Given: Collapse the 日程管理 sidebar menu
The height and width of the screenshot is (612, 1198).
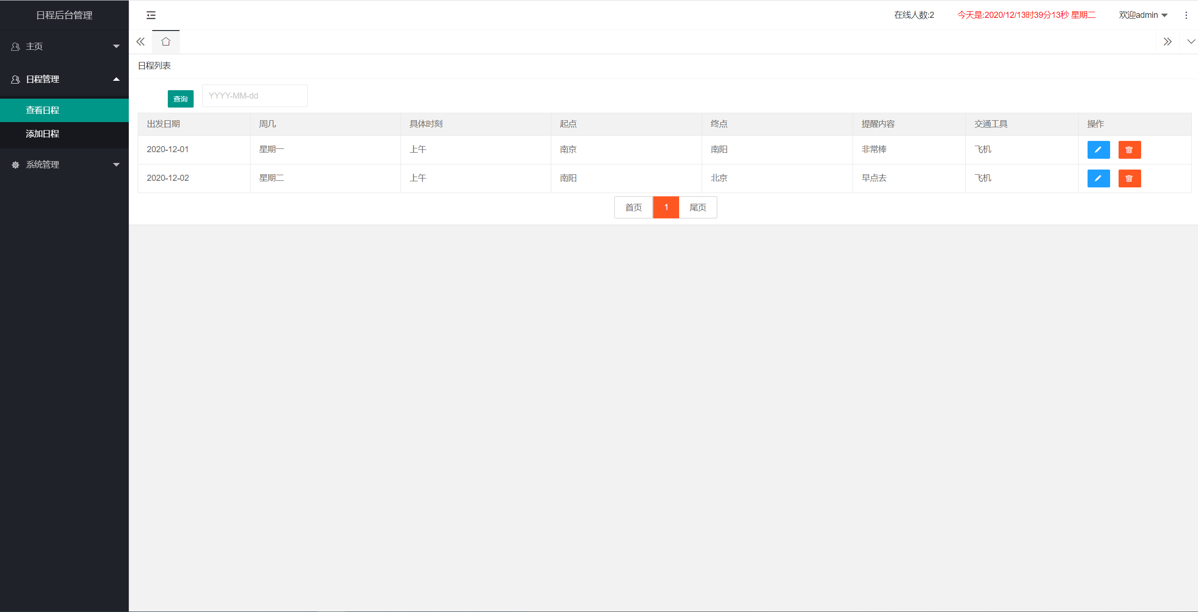Looking at the screenshot, I should click(64, 79).
